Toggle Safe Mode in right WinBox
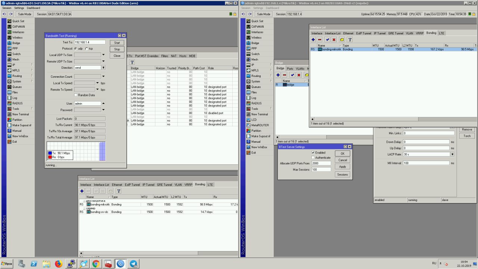The image size is (478, 269). click(264, 14)
